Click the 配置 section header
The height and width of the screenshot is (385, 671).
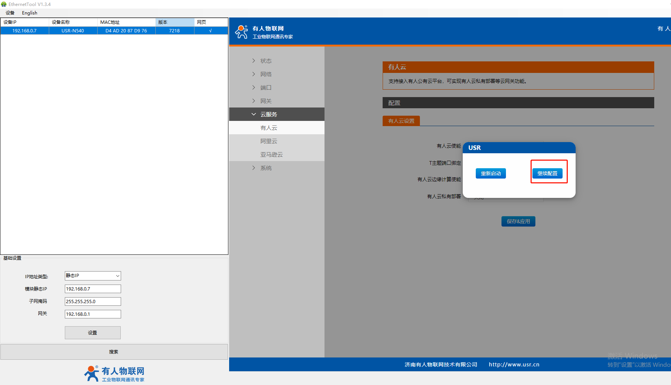tap(518, 103)
